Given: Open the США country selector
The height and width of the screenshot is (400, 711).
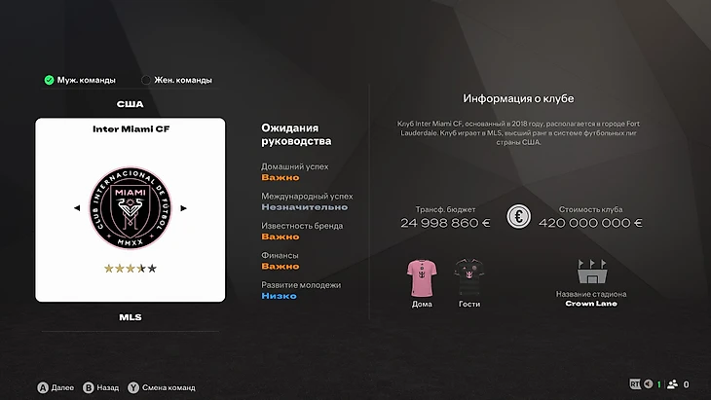Looking at the screenshot, I should [x=131, y=104].
